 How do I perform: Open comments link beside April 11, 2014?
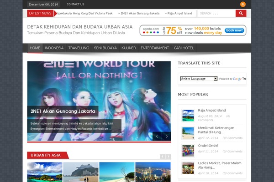232,152
